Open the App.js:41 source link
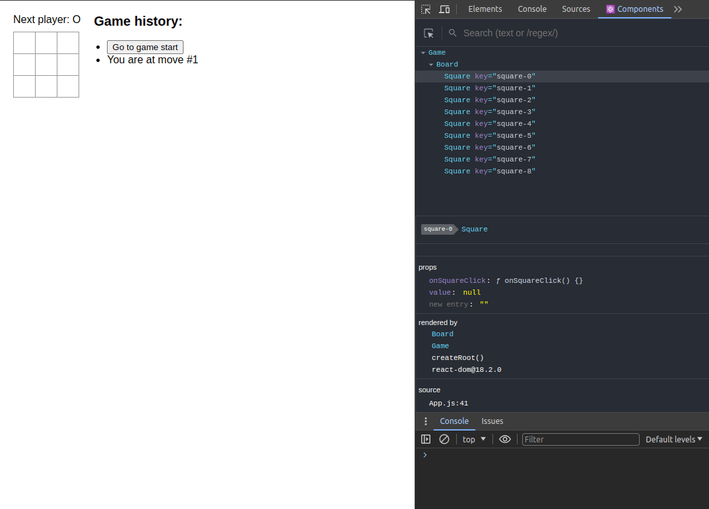The height and width of the screenshot is (509, 709). click(448, 403)
